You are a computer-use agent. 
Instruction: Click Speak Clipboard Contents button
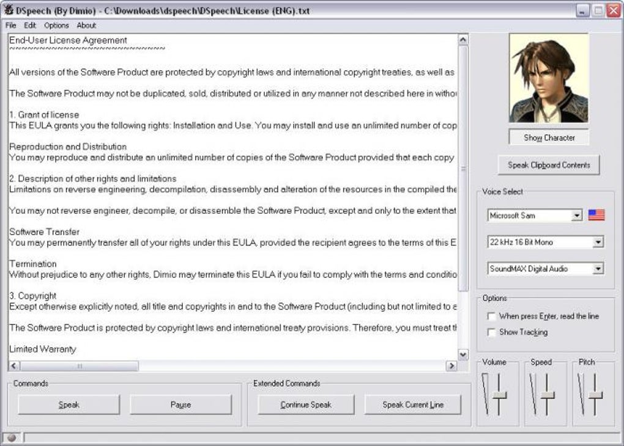(x=549, y=165)
